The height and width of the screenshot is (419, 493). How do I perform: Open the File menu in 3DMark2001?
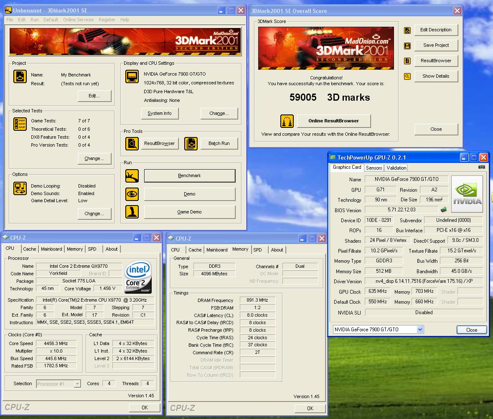click(10, 20)
